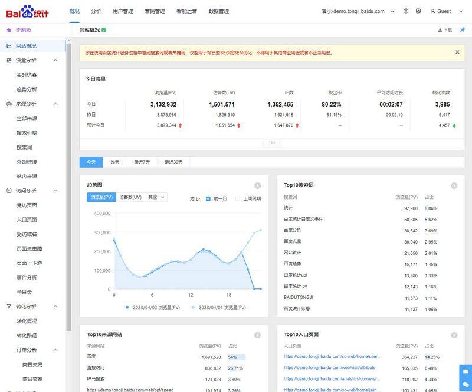Click the Baidu Tongji logo
The image size is (472, 392).
27,11
